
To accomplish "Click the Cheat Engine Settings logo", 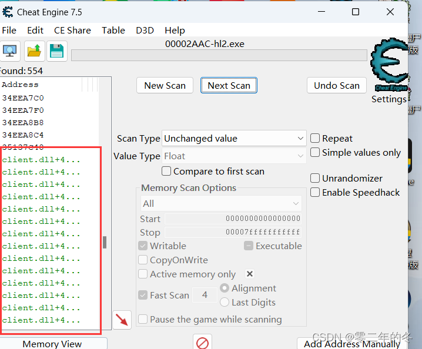I will click(390, 65).
